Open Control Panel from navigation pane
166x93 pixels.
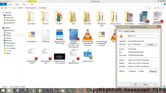[x=10, y=43]
